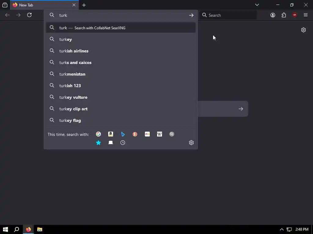Screen dimensions: 313x234
Task: Click the Firefox taskbar icon
Action: (28, 229)
